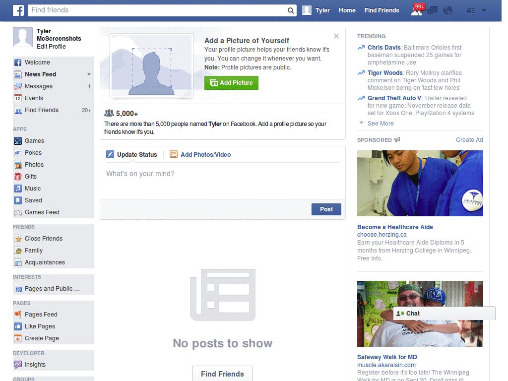This screenshot has width=508, height=381.
Task: Click Create Ad link
Action: coord(469,139)
